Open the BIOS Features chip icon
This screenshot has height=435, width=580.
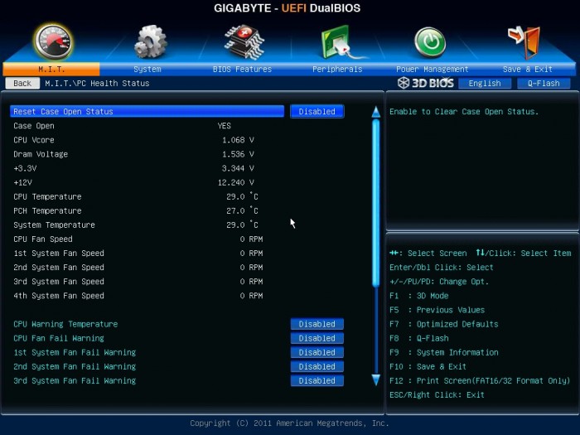pyautogui.click(x=244, y=41)
